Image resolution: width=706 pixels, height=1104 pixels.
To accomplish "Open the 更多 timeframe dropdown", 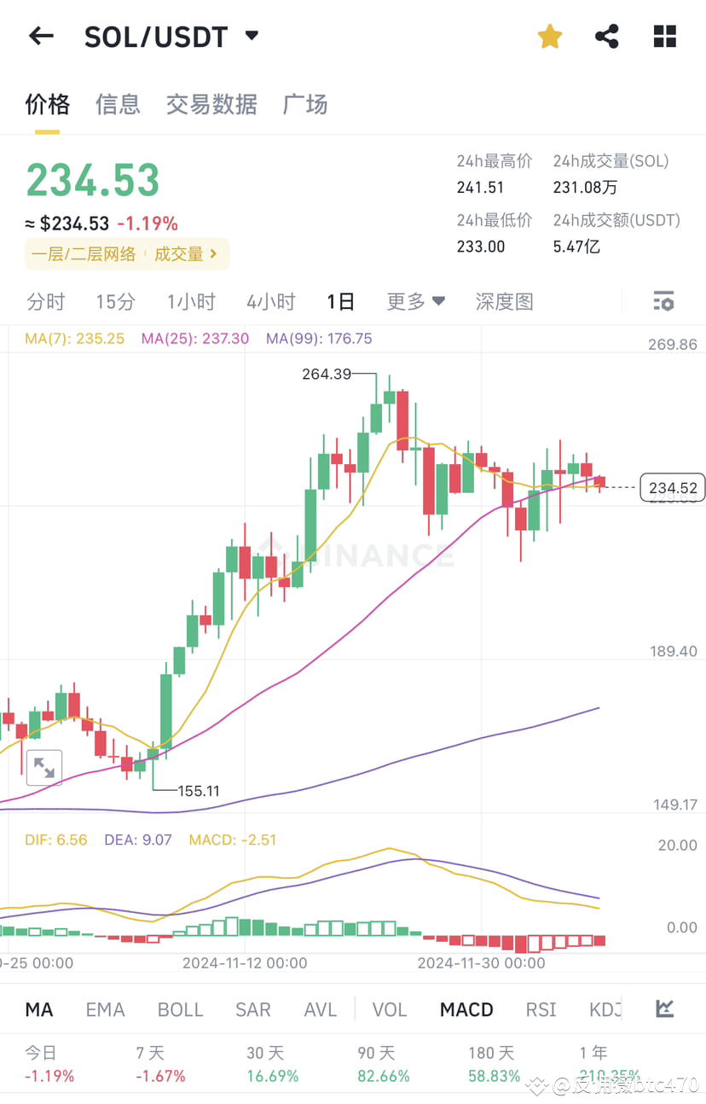I will 415,301.
